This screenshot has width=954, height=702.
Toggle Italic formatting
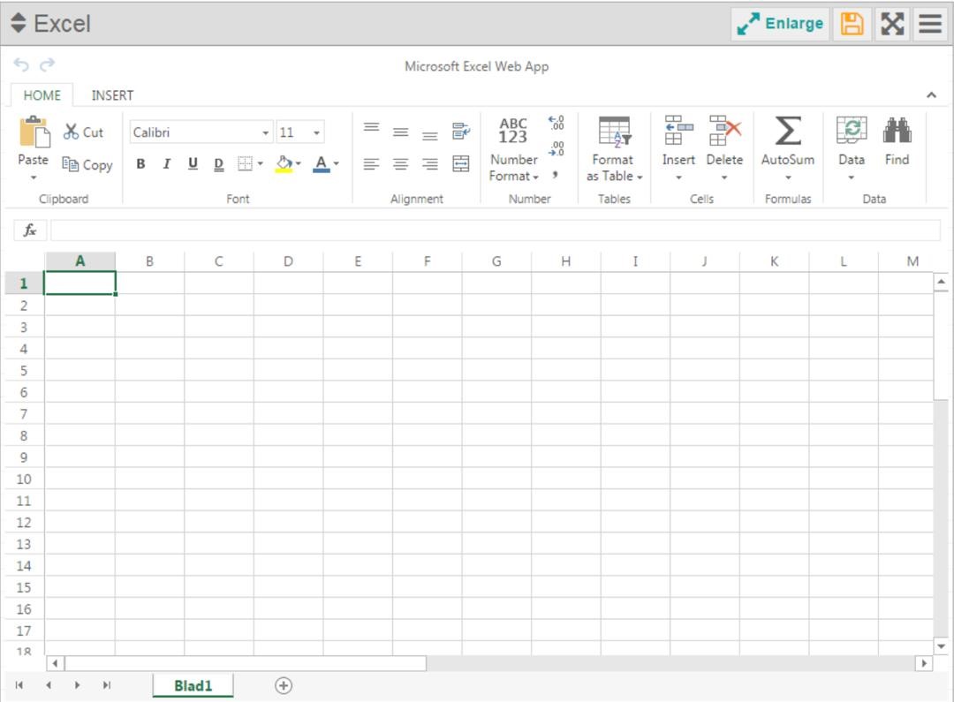point(167,163)
